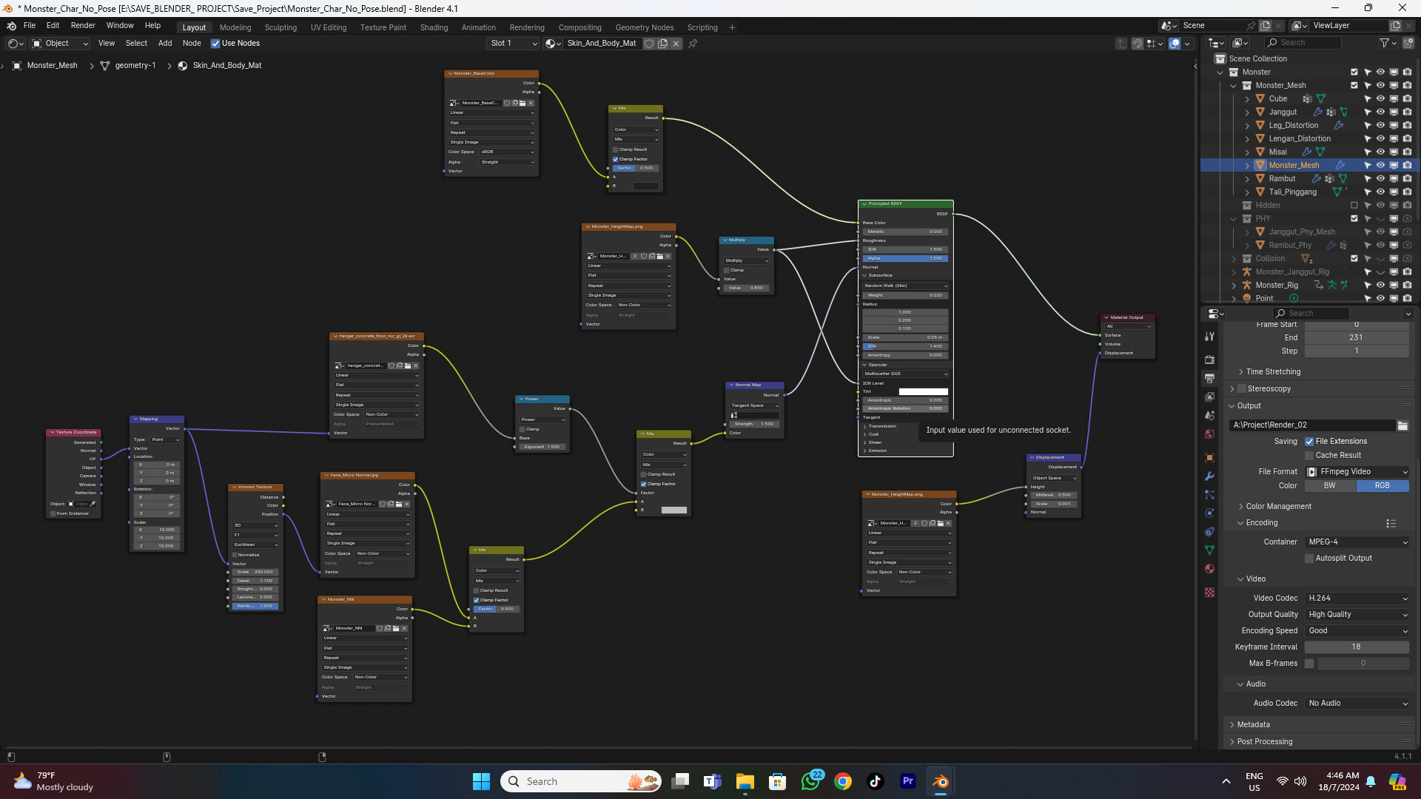
Task: Open Blender from Windows taskbar
Action: [940, 781]
